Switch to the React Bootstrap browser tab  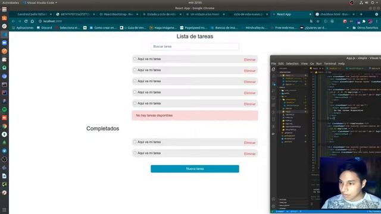[118, 14]
